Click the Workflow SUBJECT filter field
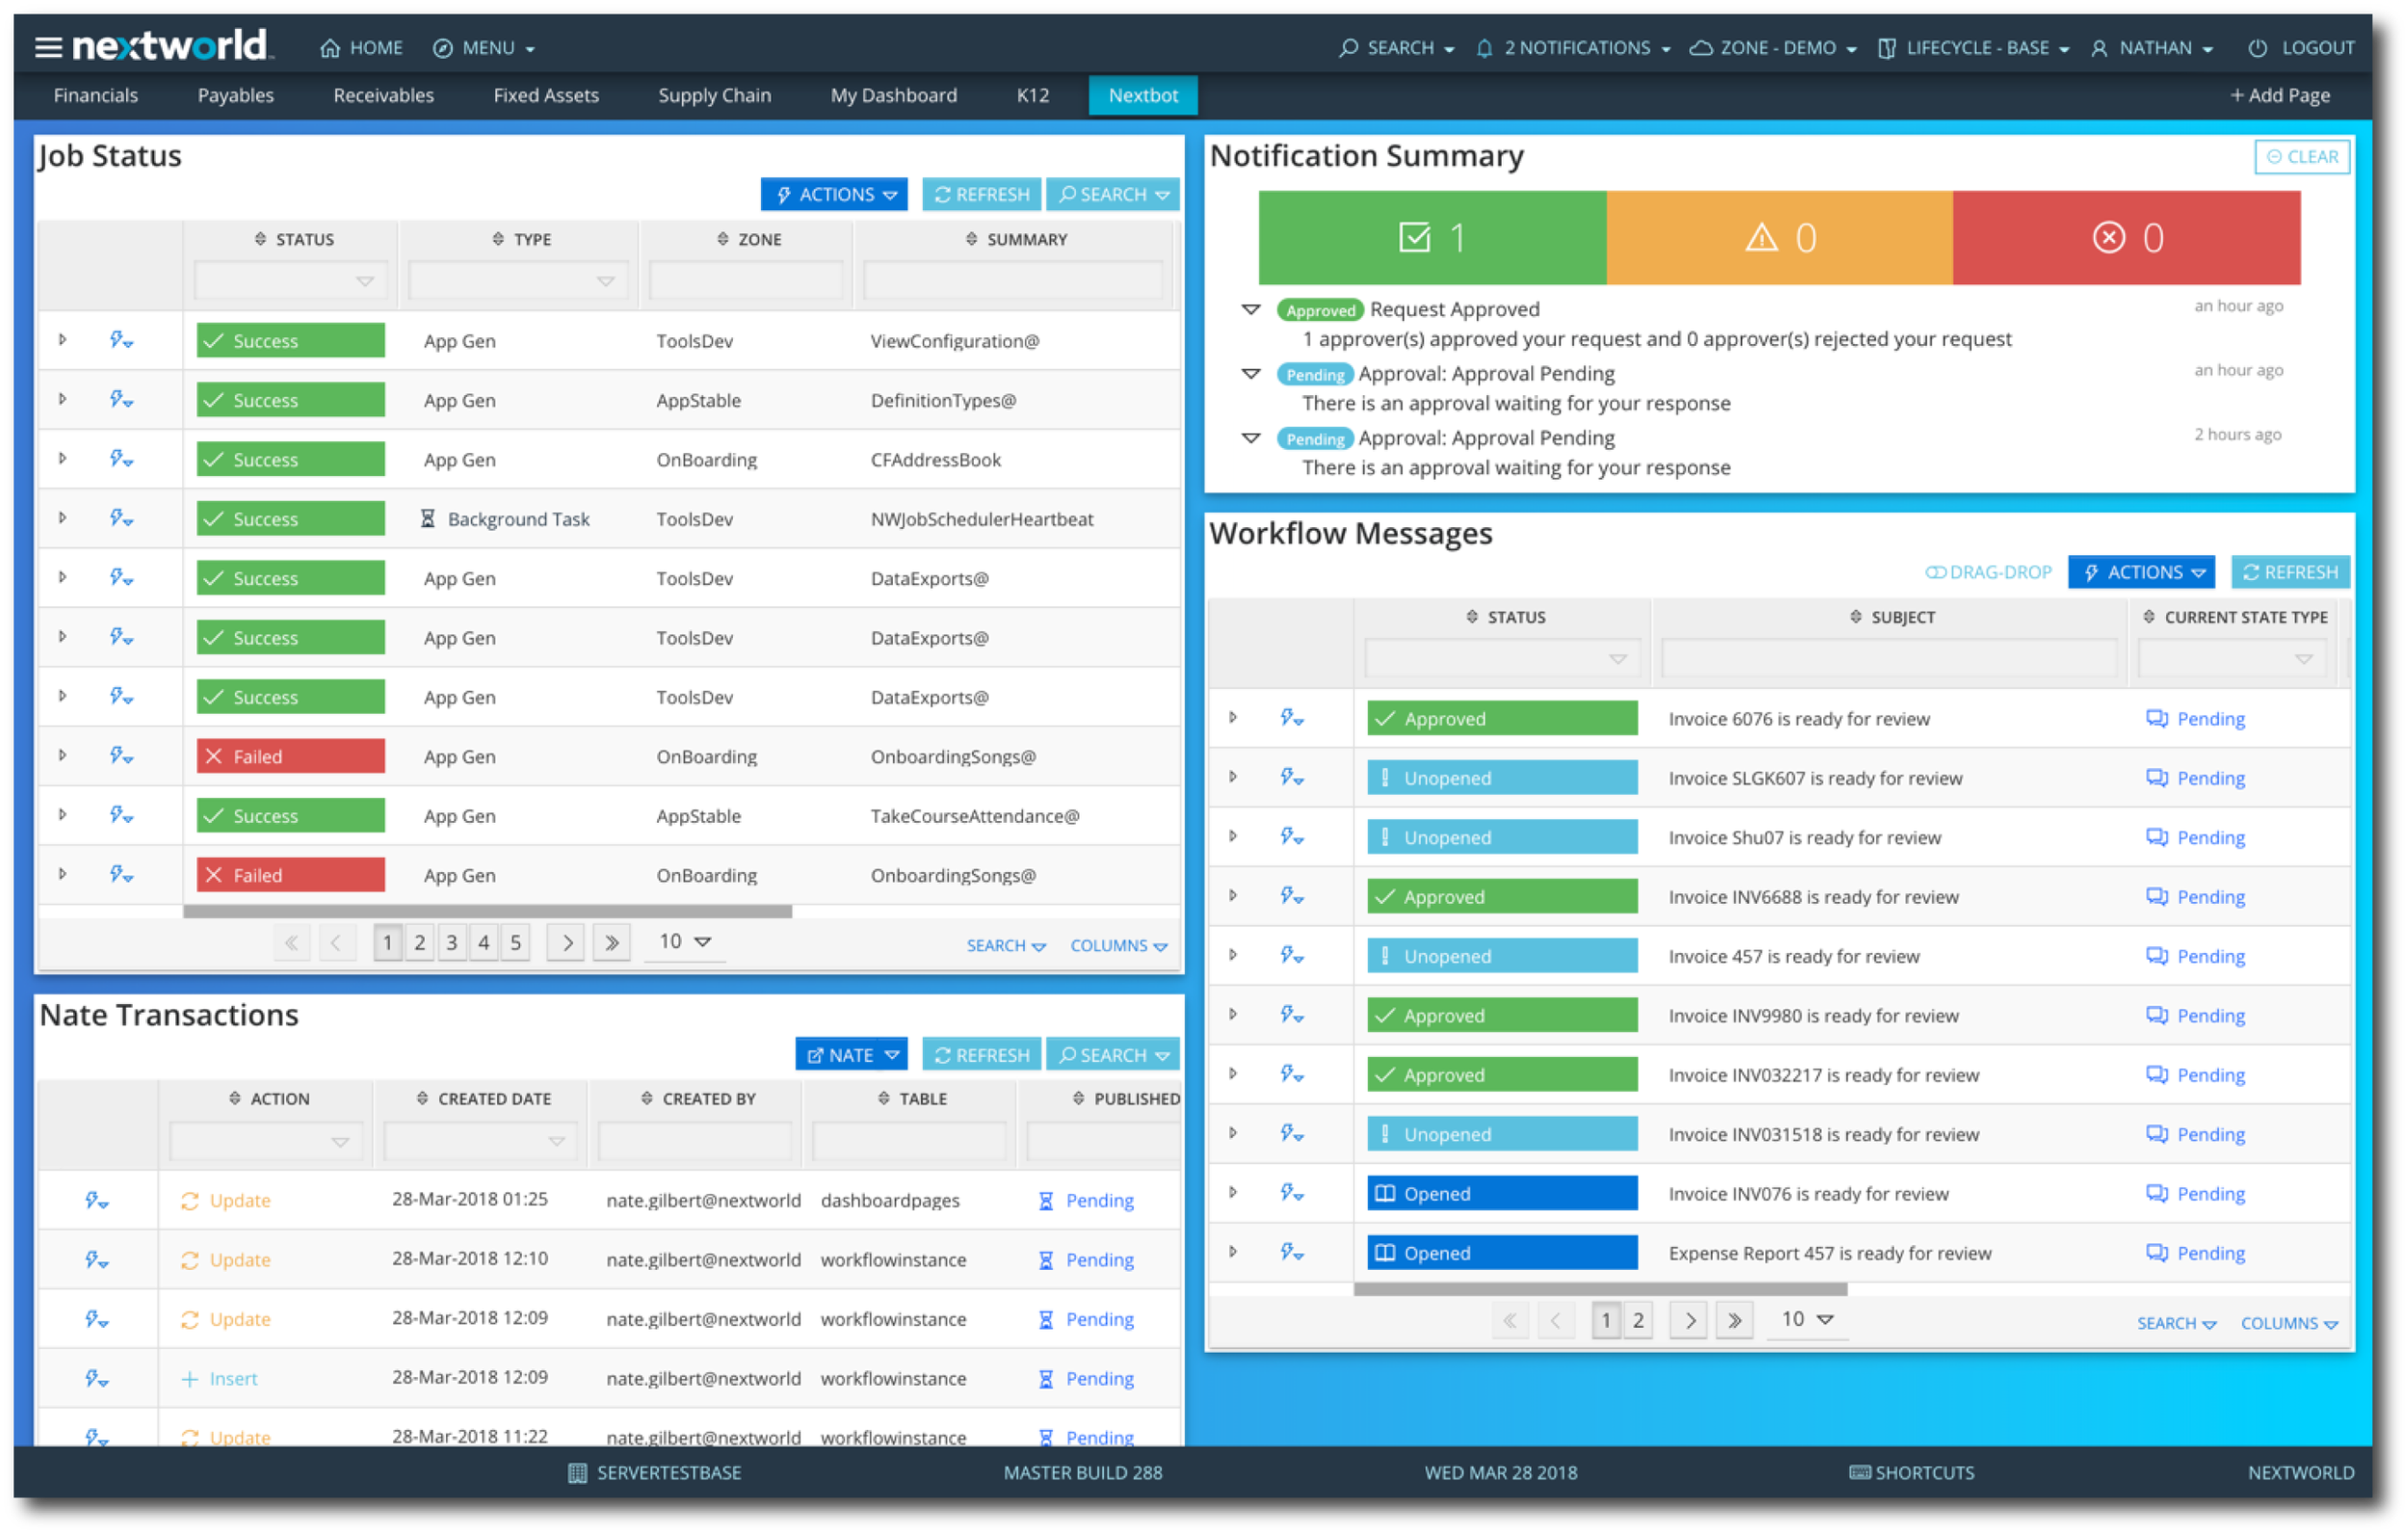 click(x=1889, y=658)
